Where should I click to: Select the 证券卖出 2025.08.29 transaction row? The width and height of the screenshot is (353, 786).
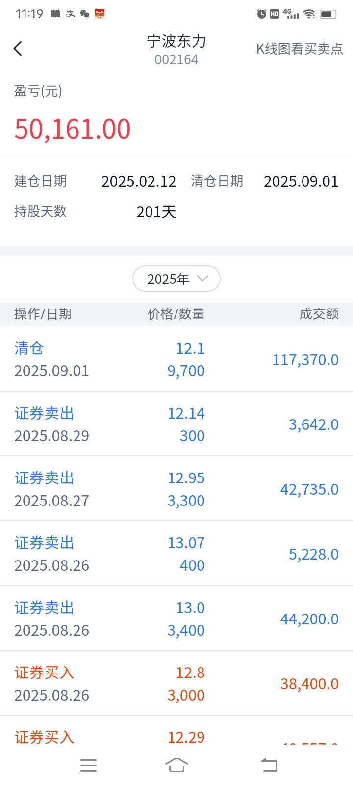(x=176, y=424)
